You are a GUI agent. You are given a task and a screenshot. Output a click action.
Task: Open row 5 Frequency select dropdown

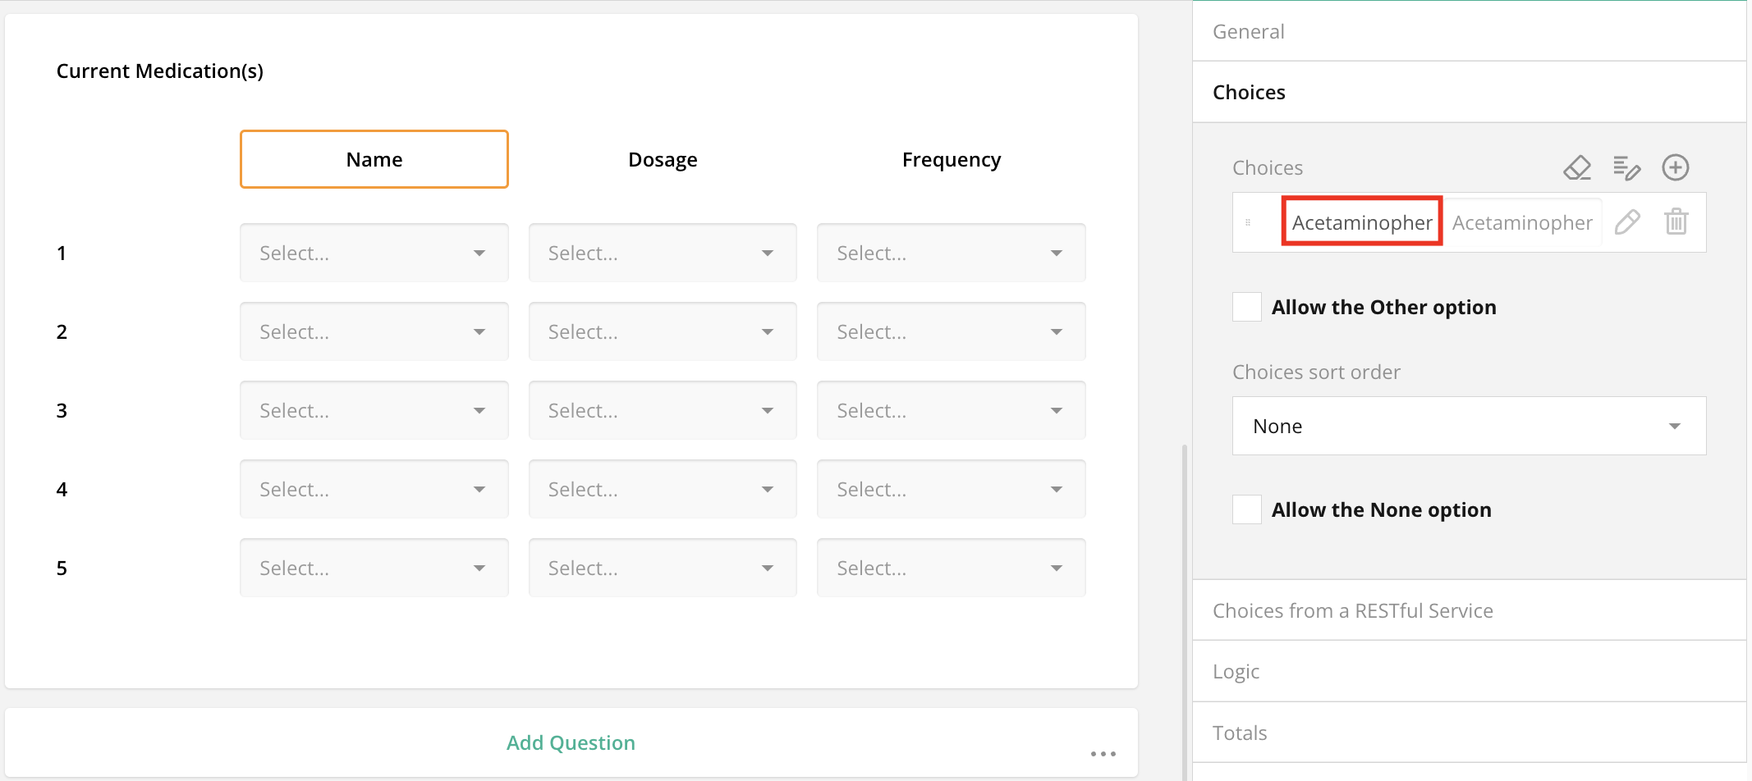click(951, 568)
